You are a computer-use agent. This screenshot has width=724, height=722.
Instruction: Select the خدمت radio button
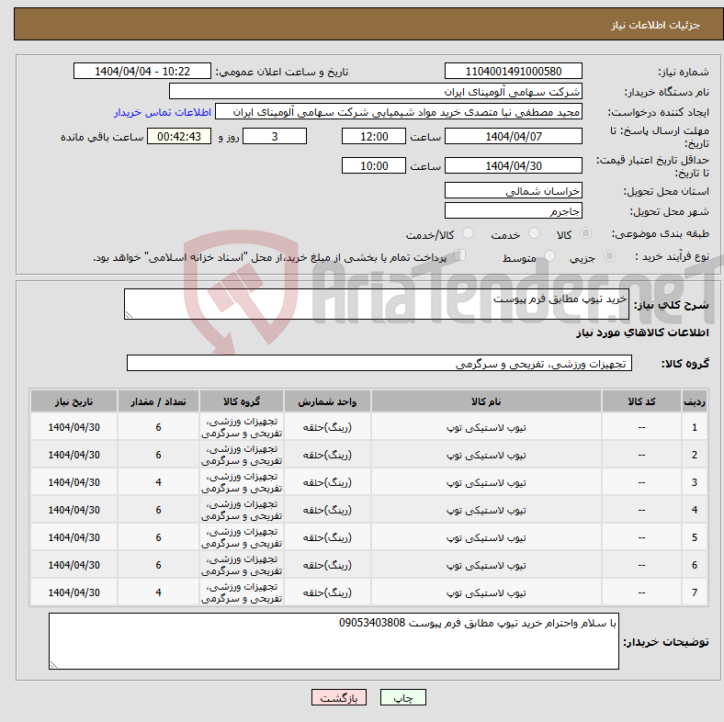point(534,233)
